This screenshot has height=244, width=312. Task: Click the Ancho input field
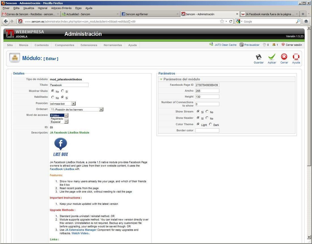coord(207,91)
